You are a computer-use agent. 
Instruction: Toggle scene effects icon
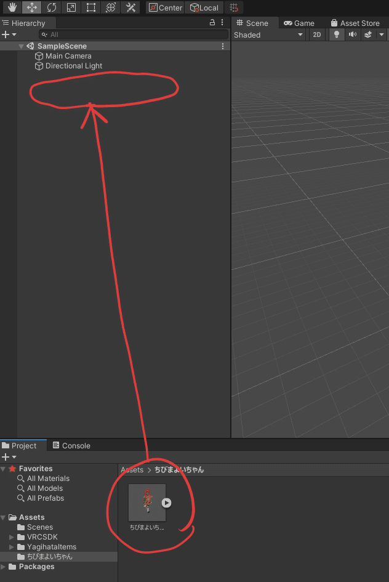tap(368, 35)
